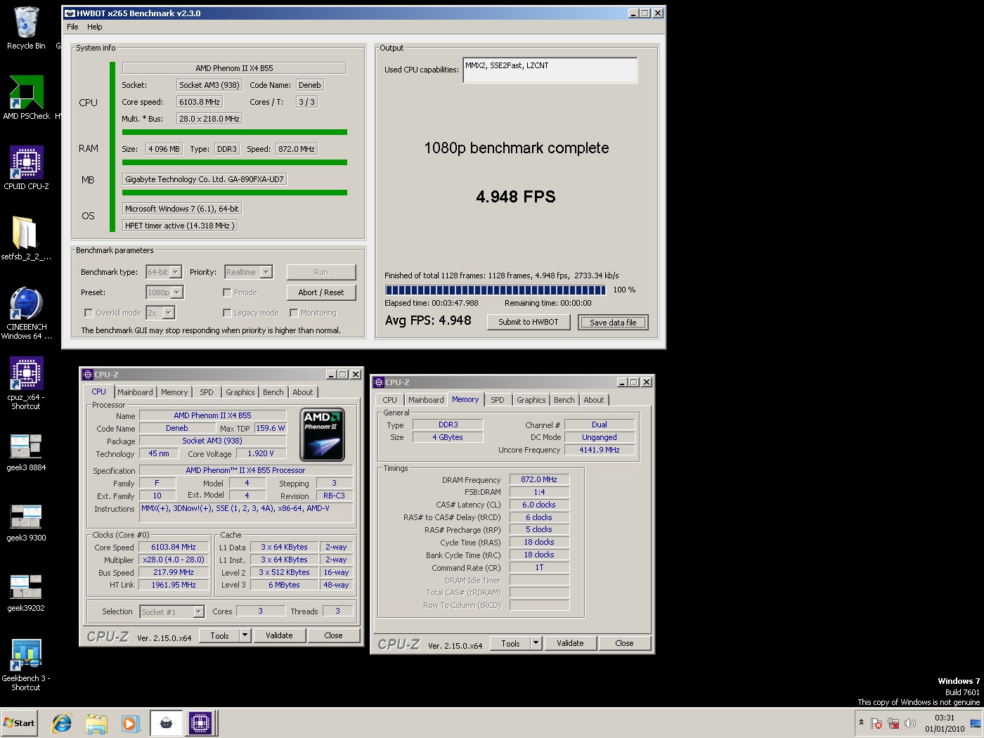
Task: Click the Action Center flag tray icon
Action: (x=876, y=723)
